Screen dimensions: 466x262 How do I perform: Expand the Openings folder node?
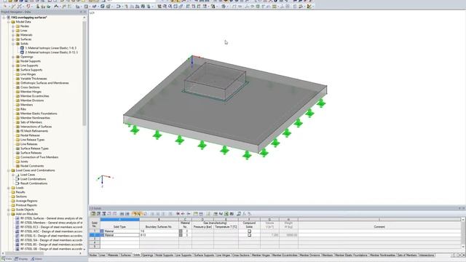coord(13,57)
